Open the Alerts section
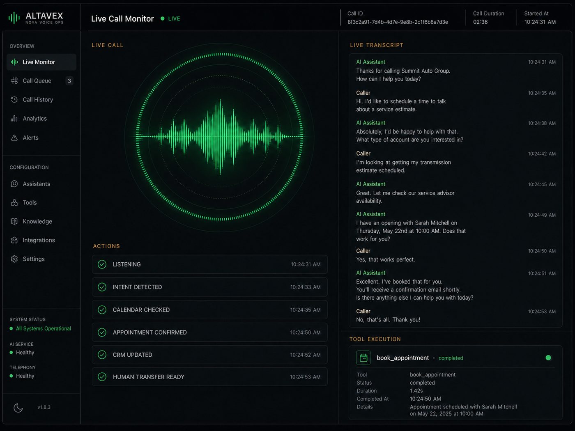 [41, 138]
